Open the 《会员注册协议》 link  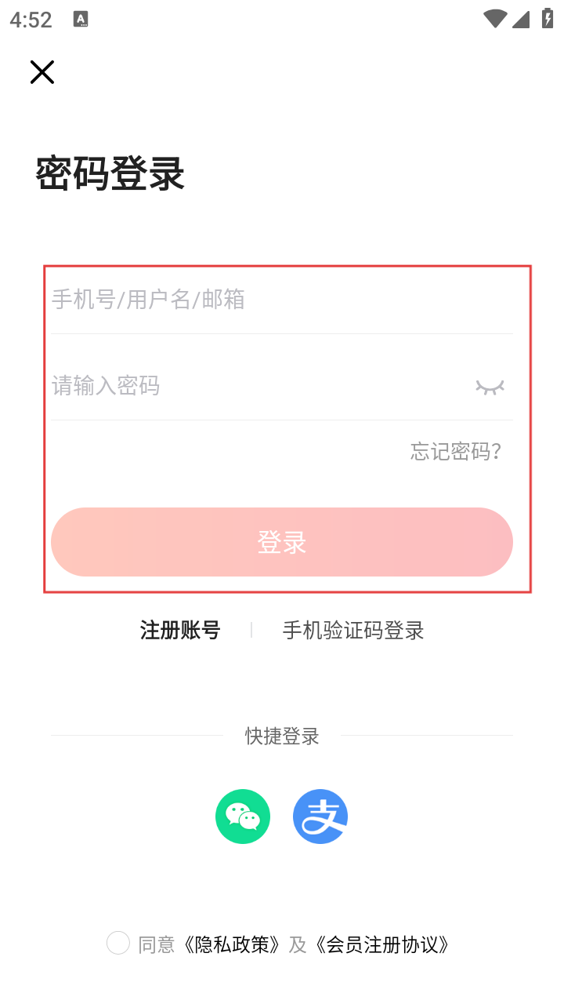point(382,944)
